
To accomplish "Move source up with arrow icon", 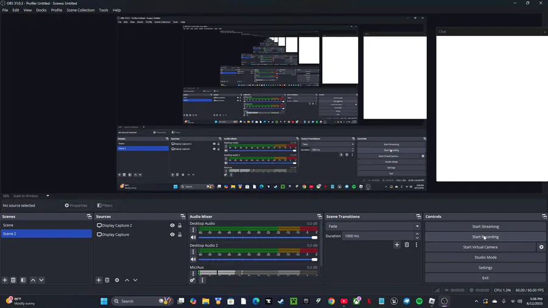I will (x=127, y=280).
